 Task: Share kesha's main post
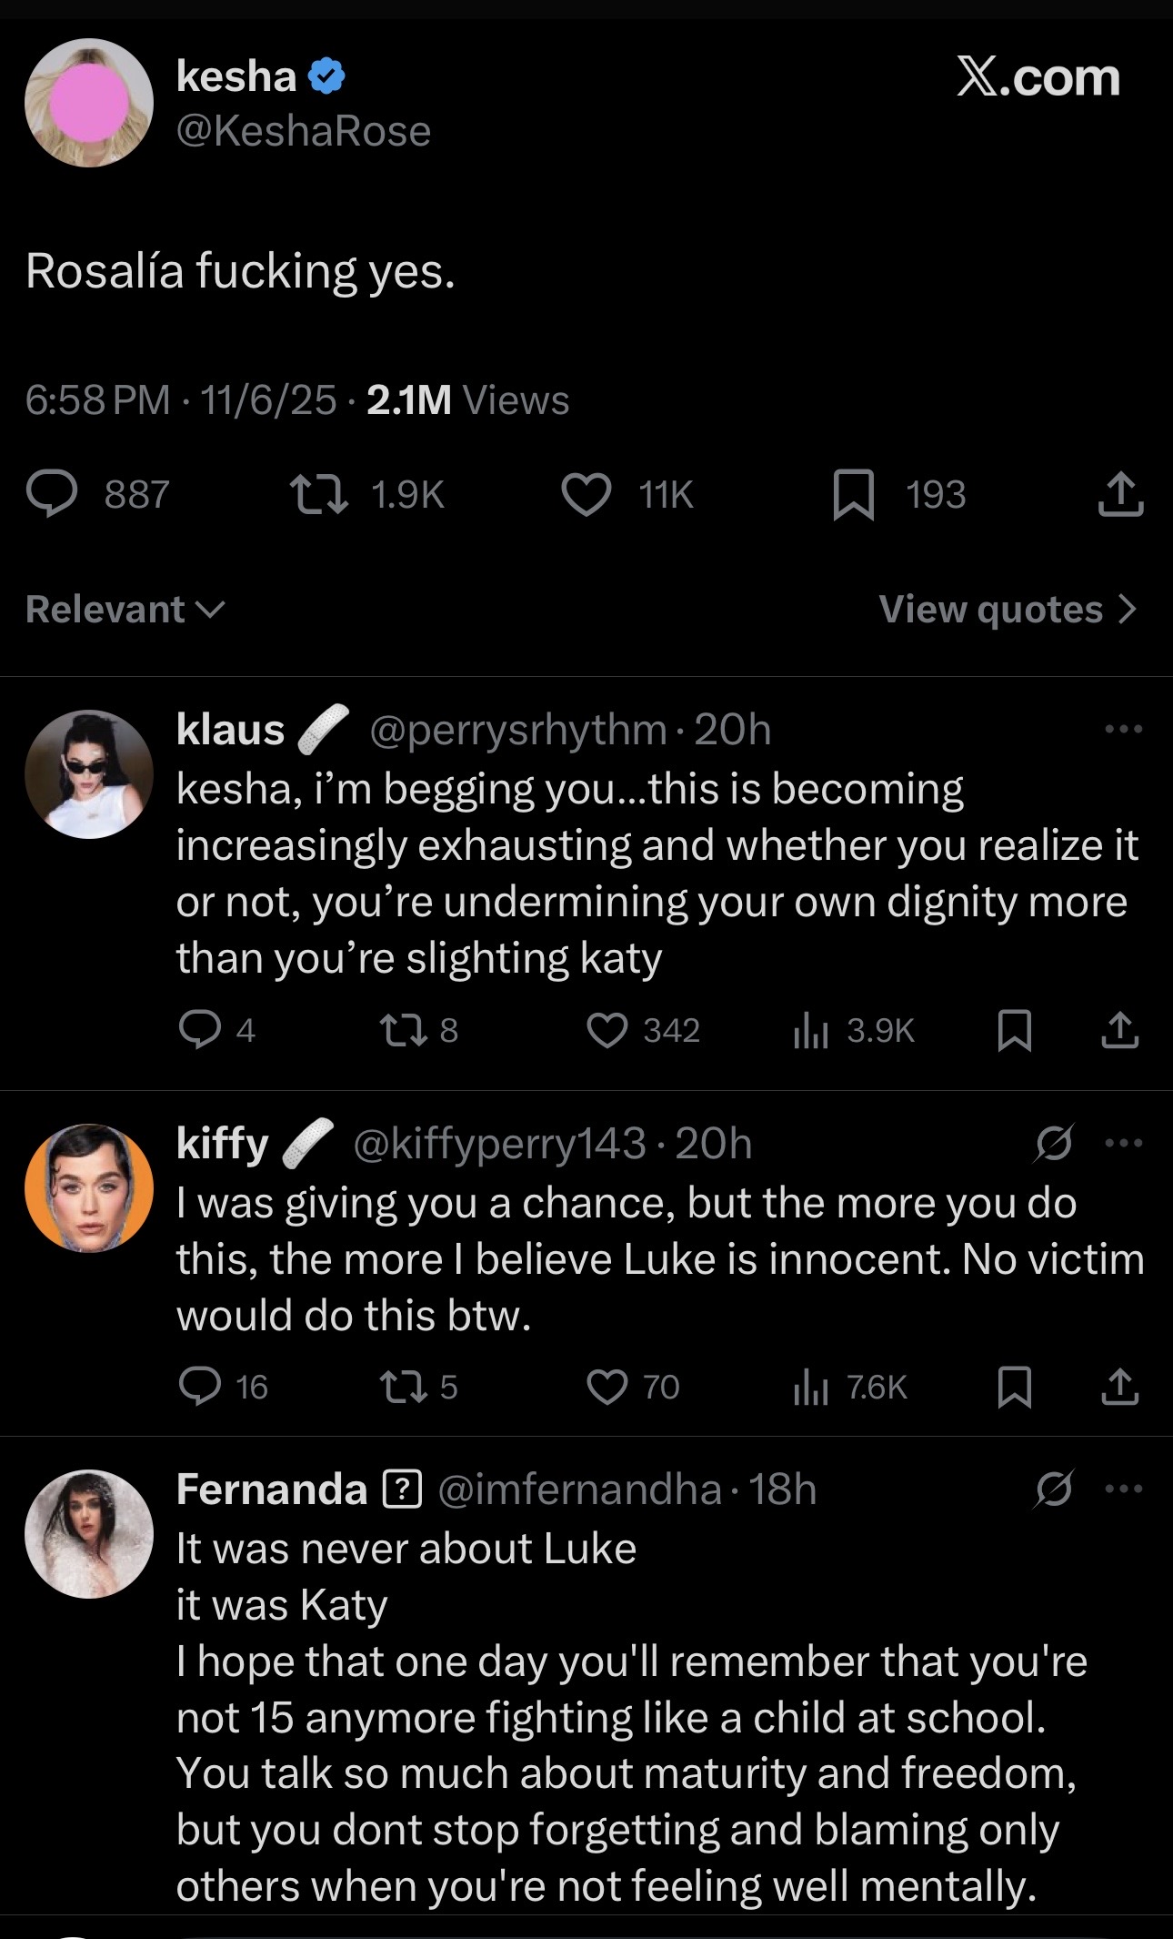pyautogui.click(x=1120, y=495)
